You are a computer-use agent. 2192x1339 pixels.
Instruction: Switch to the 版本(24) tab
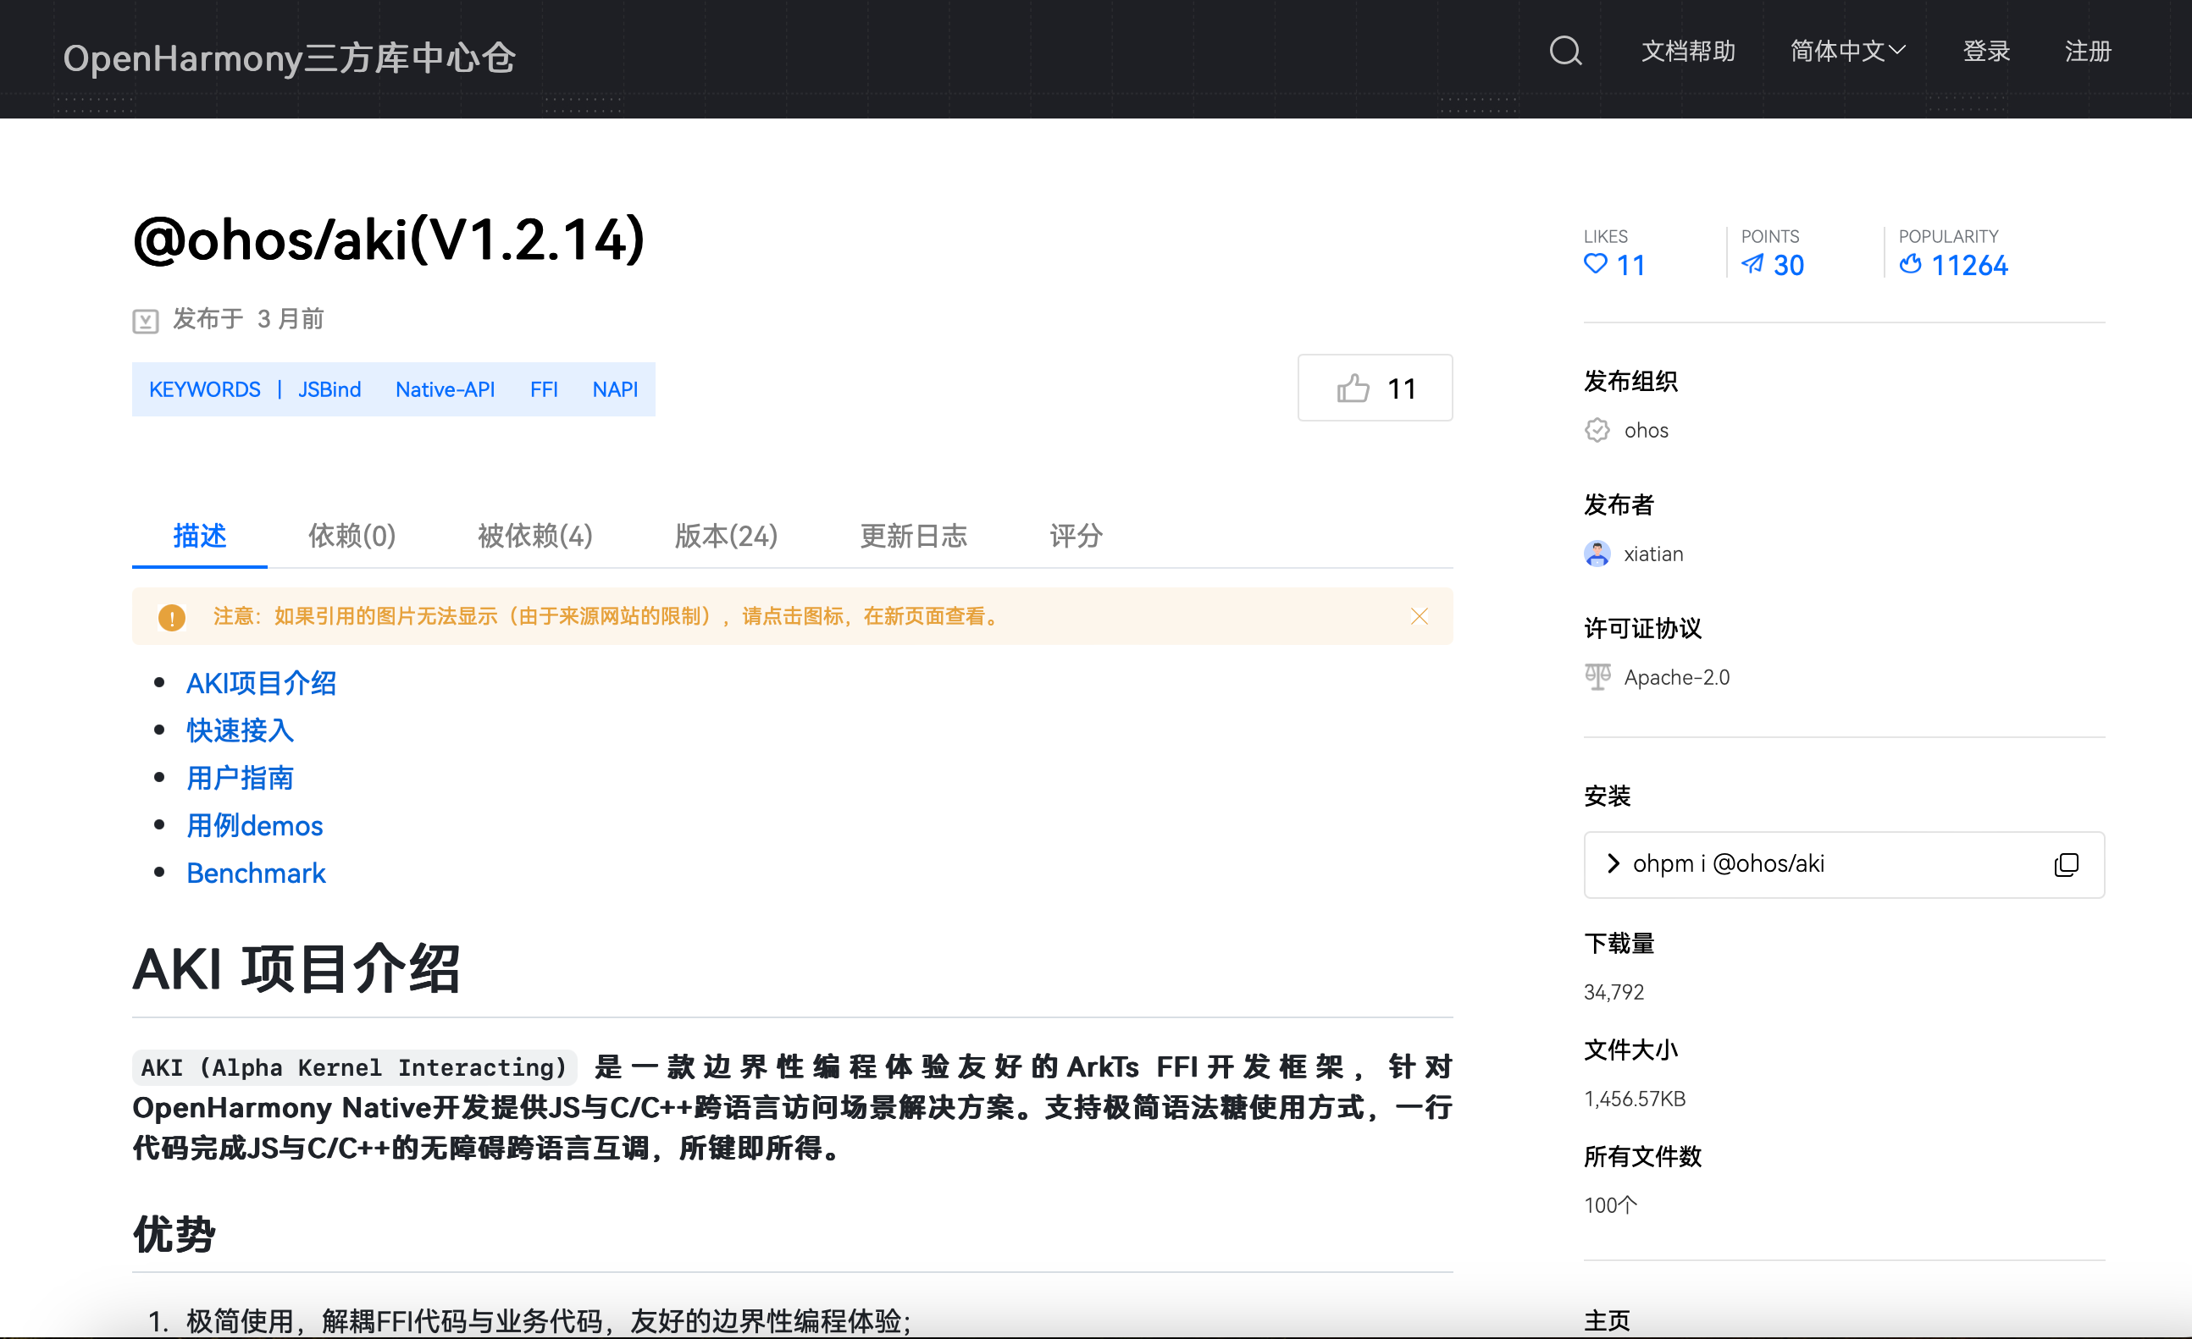pyautogui.click(x=725, y=536)
